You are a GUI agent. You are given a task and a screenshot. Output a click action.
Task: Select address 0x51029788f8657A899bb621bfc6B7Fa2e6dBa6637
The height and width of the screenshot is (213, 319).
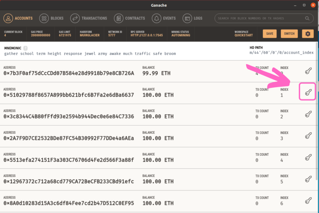click(x=69, y=95)
